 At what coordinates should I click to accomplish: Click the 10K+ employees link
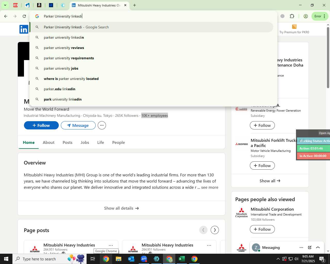(155, 115)
